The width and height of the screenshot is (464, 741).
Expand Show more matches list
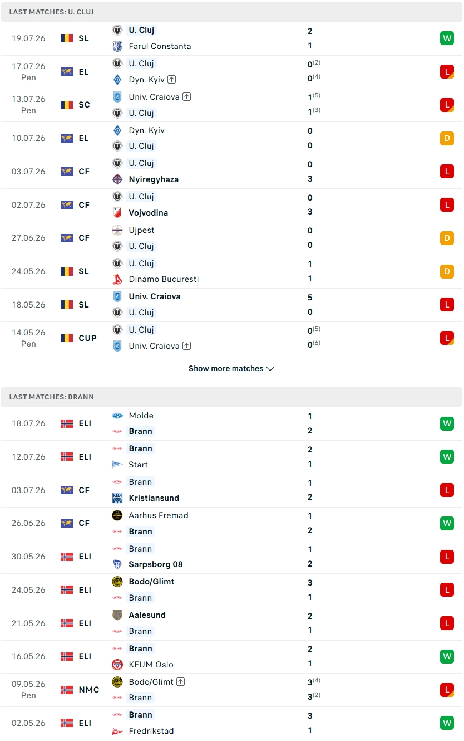click(x=231, y=368)
